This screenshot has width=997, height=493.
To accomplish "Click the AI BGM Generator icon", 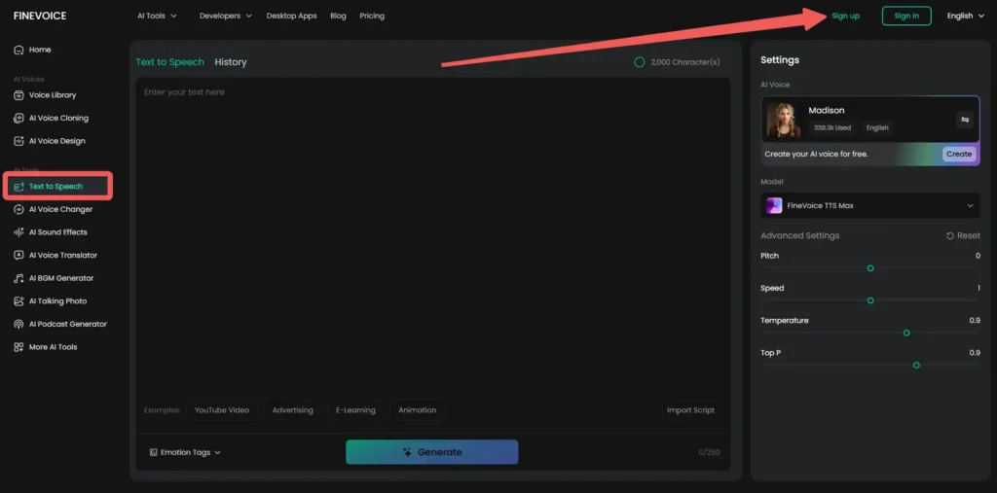I will click(18, 278).
